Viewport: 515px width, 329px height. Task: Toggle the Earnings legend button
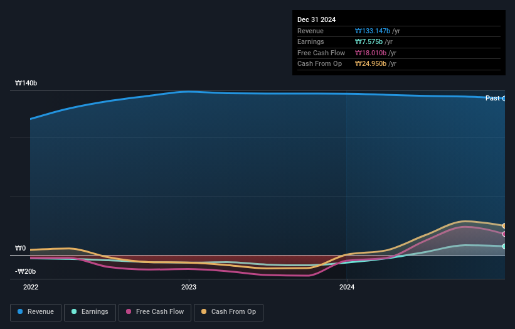coord(90,312)
